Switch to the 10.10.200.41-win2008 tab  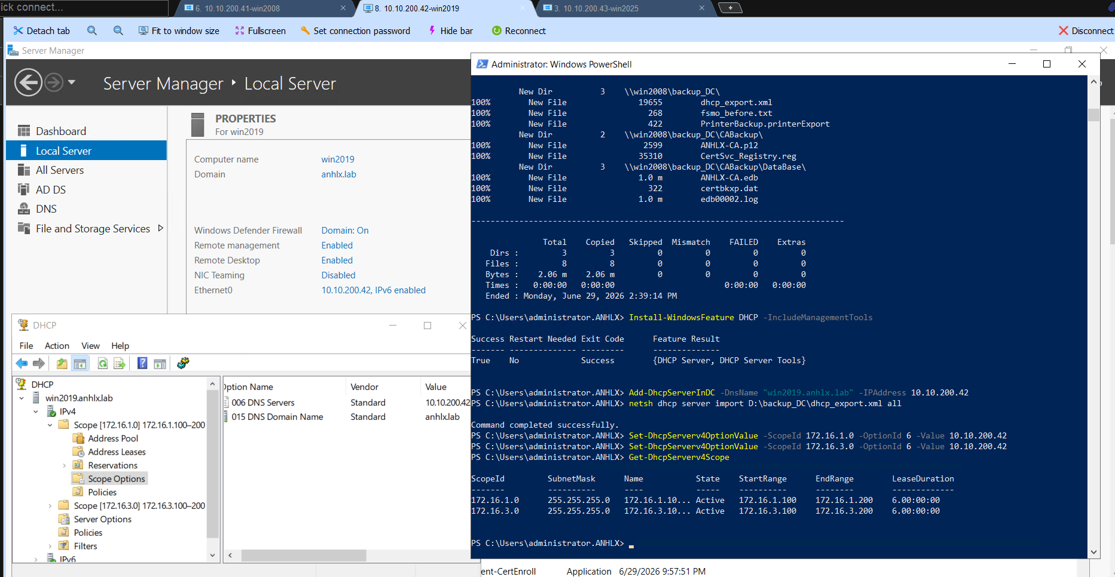pos(263,8)
